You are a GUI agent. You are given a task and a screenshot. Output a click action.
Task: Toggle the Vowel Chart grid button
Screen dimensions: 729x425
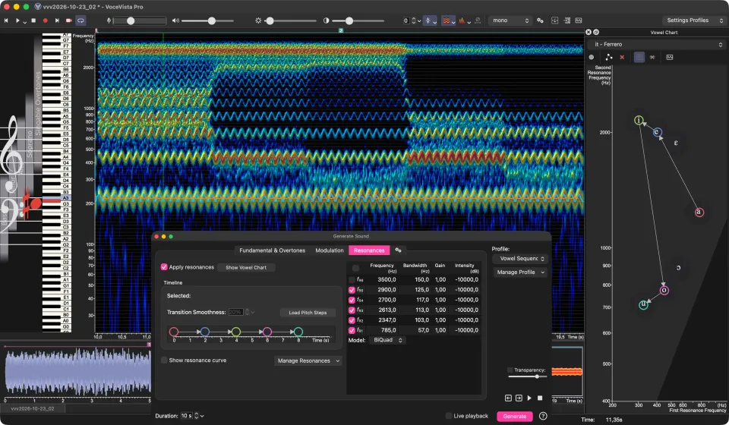(639, 57)
